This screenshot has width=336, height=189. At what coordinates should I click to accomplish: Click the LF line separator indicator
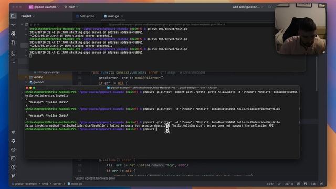pos(279,184)
